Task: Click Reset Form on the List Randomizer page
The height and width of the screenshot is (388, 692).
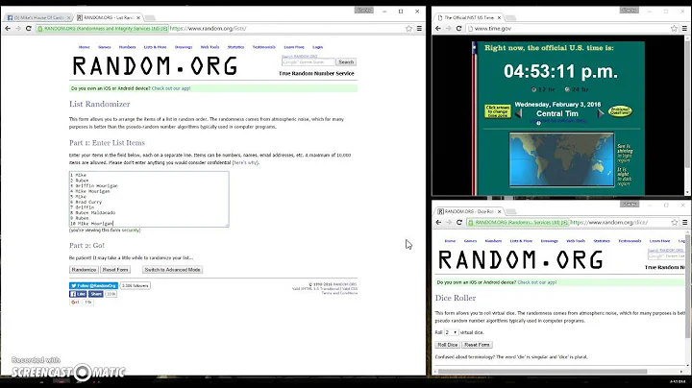Action: (x=115, y=270)
